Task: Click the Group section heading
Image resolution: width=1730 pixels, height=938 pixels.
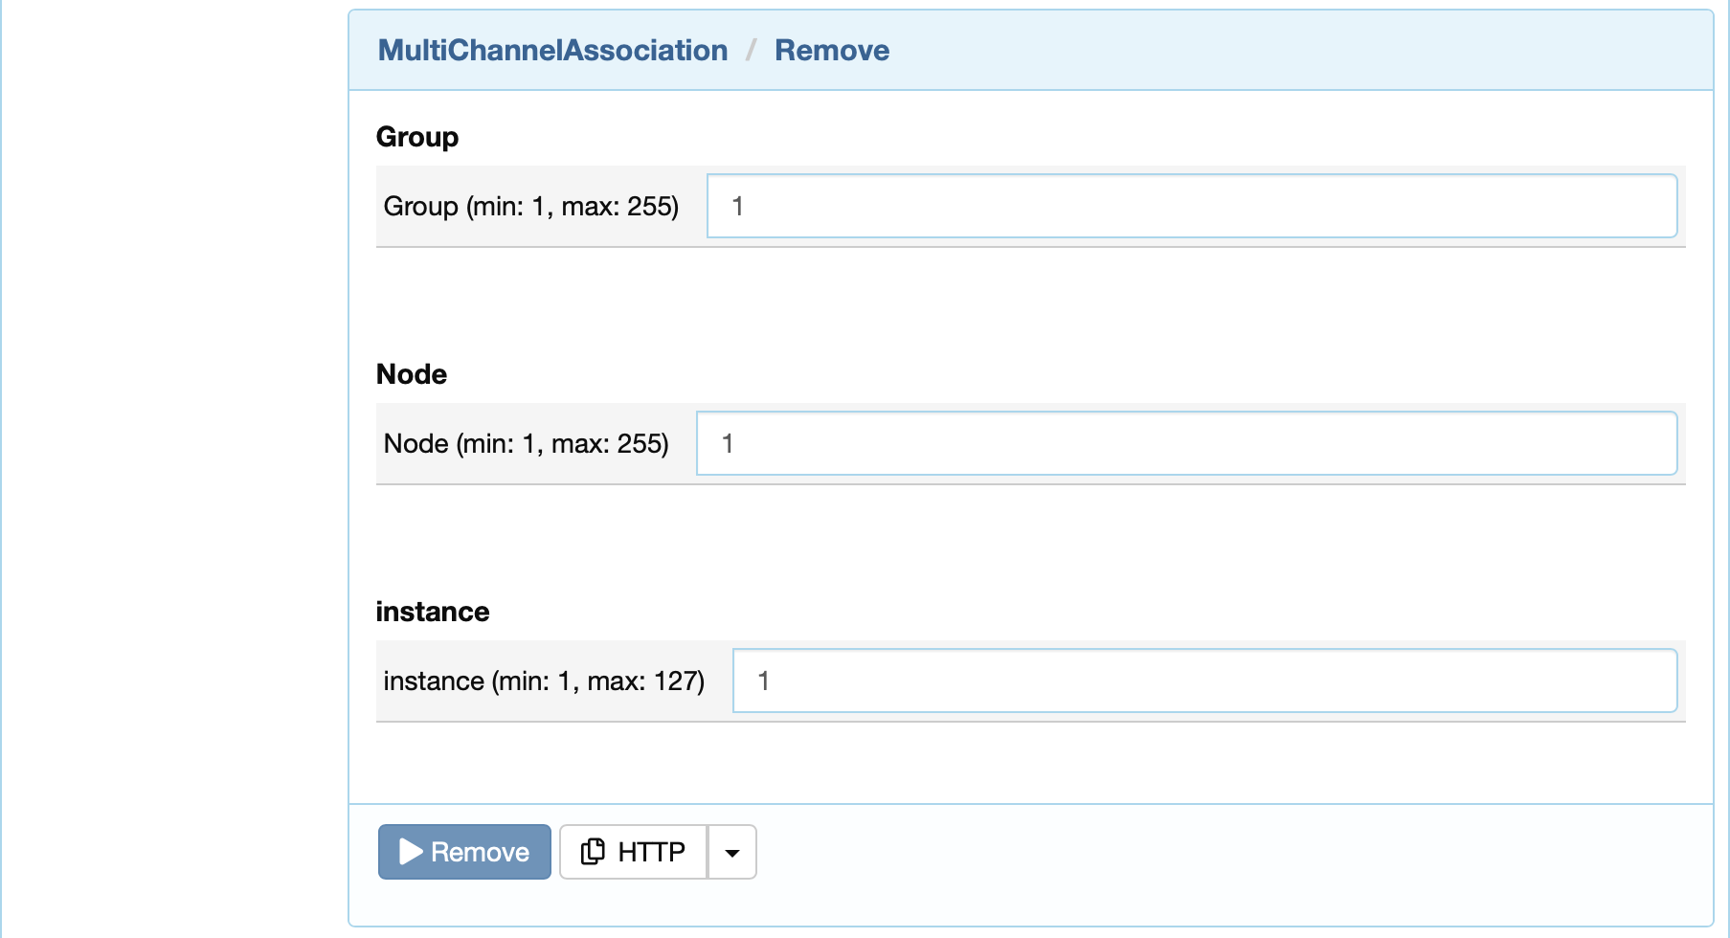Action: [417, 137]
